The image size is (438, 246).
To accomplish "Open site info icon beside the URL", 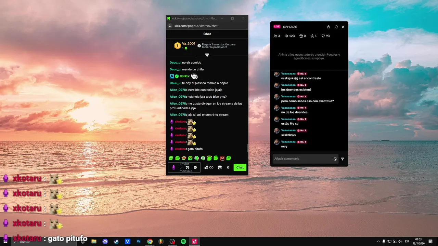I will (170, 26).
